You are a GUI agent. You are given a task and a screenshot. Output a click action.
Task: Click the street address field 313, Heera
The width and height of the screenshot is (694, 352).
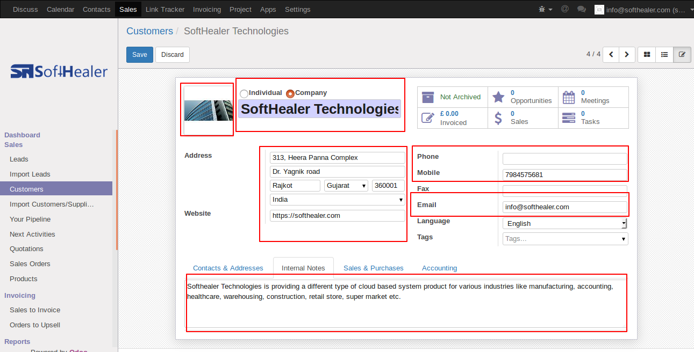[x=338, y=158]
